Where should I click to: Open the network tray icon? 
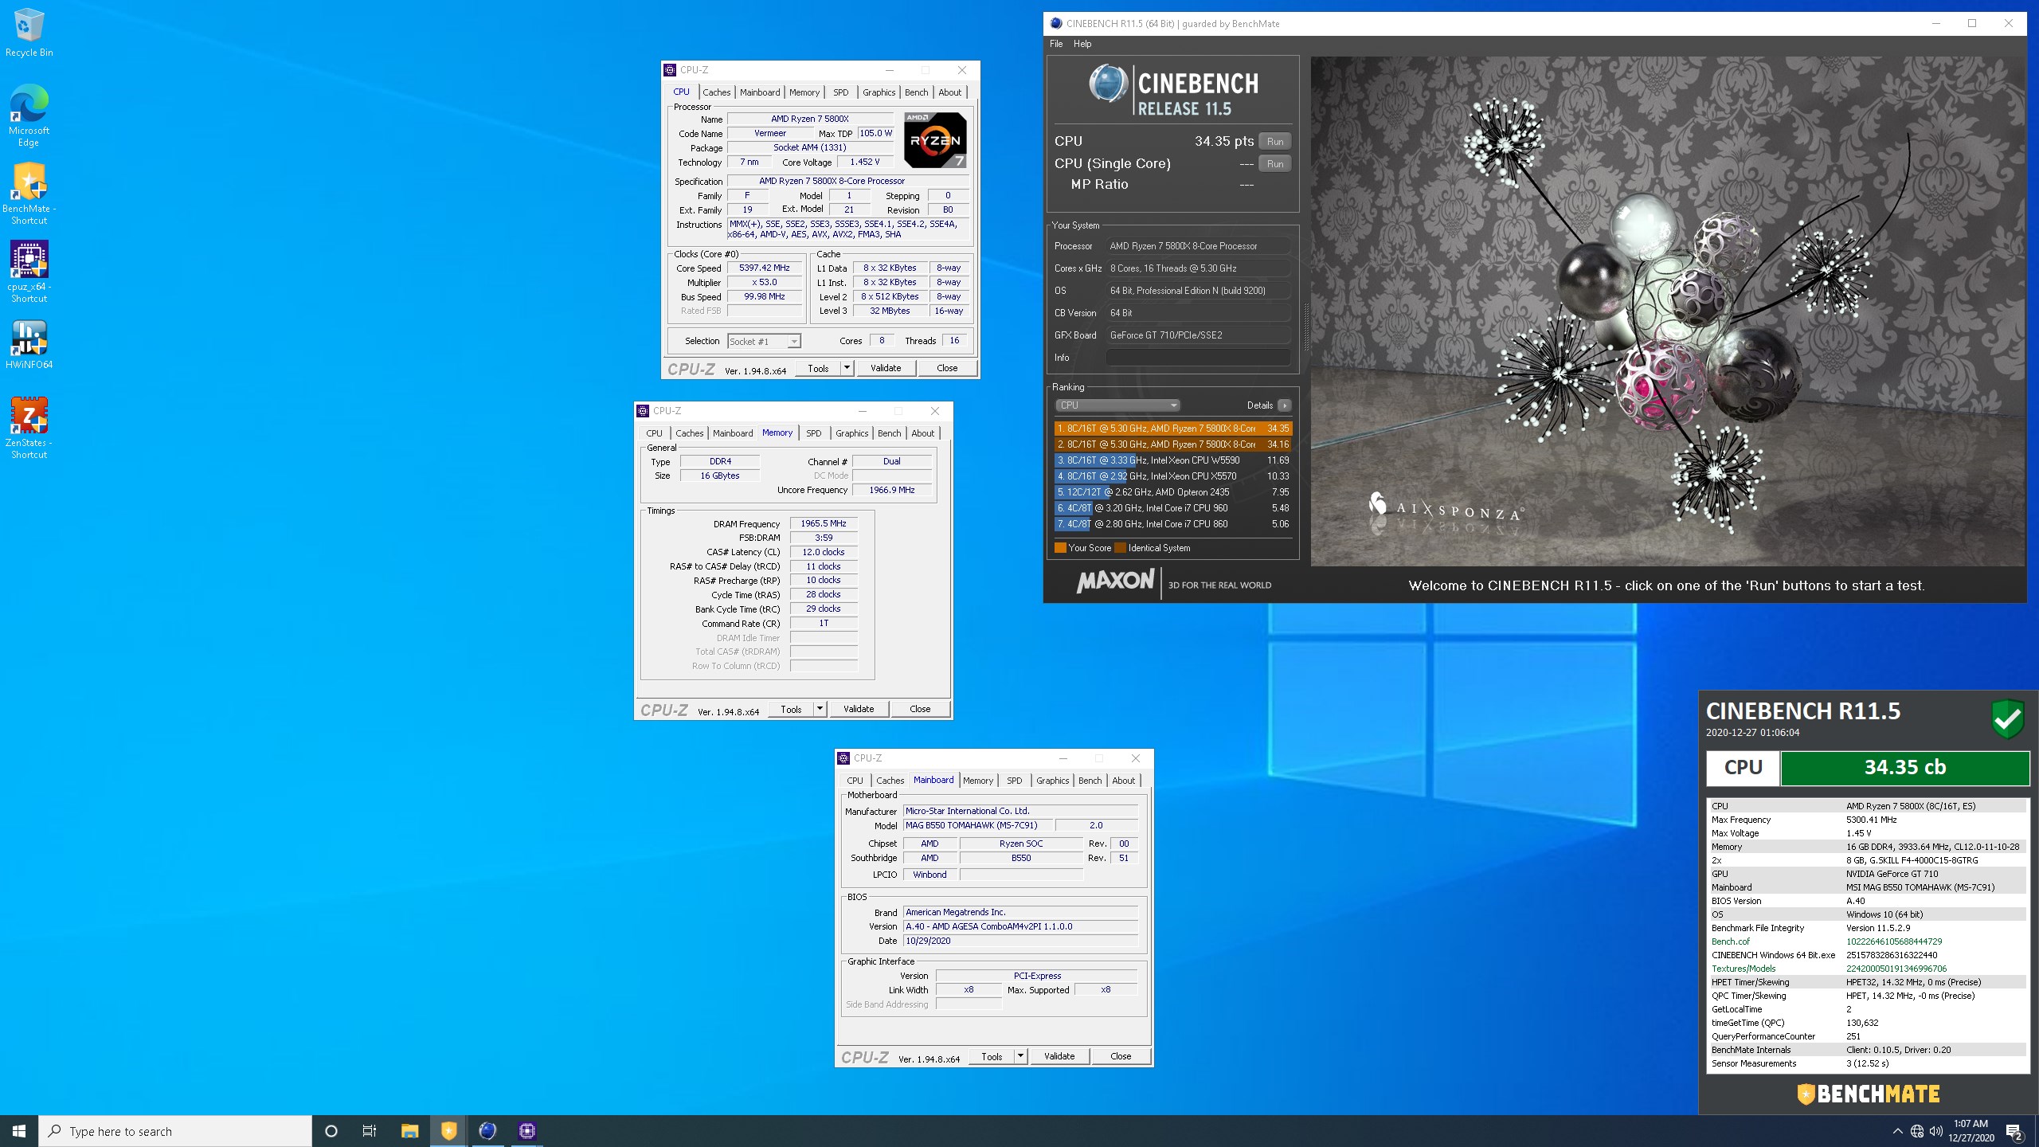pos(1917,1131)
